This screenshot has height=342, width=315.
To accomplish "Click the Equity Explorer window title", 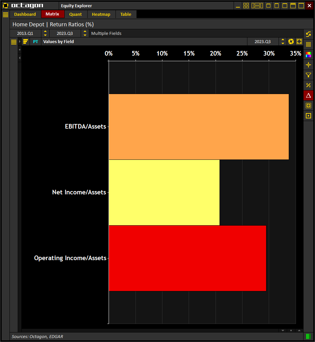I will pyautogui.click(x=76, y=6).
